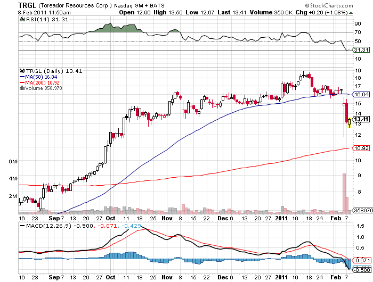The image size is (373, 282).
Task: Click 2011 on the price chart date axis
Action: (x=281, y=218)
